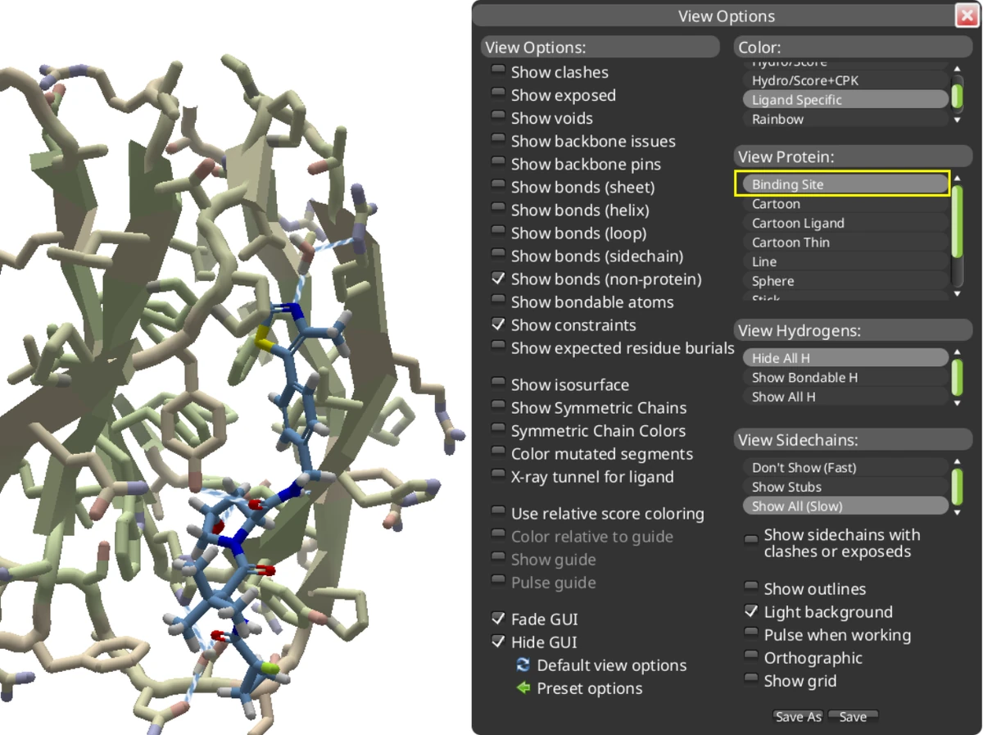Enable Orthographic view

(x=751, y=656)
